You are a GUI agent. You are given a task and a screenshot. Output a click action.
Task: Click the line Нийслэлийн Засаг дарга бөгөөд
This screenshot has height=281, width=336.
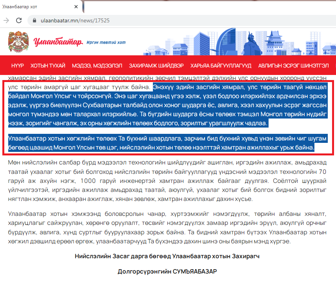[x=167, y=256]
